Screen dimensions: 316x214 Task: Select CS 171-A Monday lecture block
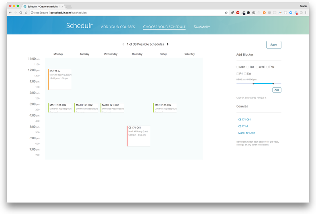pyautogui.click(x=60, y=79)
